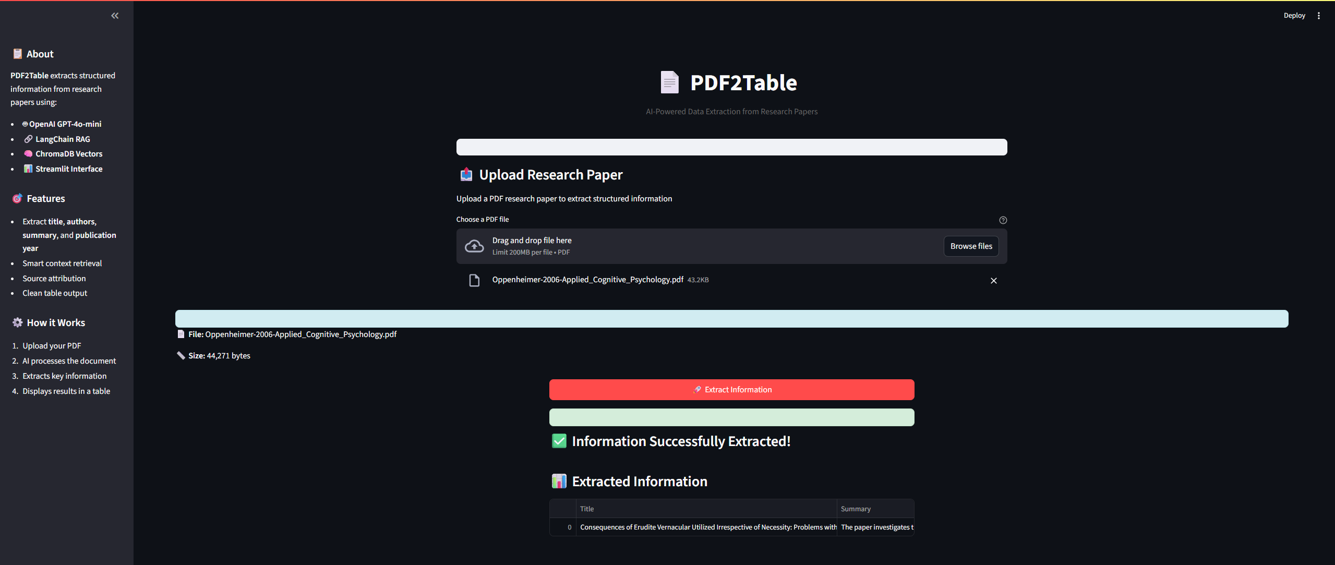Image resolution: width=1335 pixels, height=565 pixels.
Task: Click the bar chart Extracted Information icon
Action: (x=559, y=482)
